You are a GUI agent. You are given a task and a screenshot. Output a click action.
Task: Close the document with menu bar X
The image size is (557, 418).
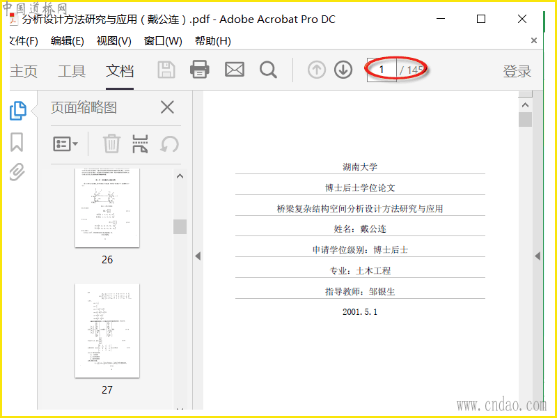tap(533, 40)
